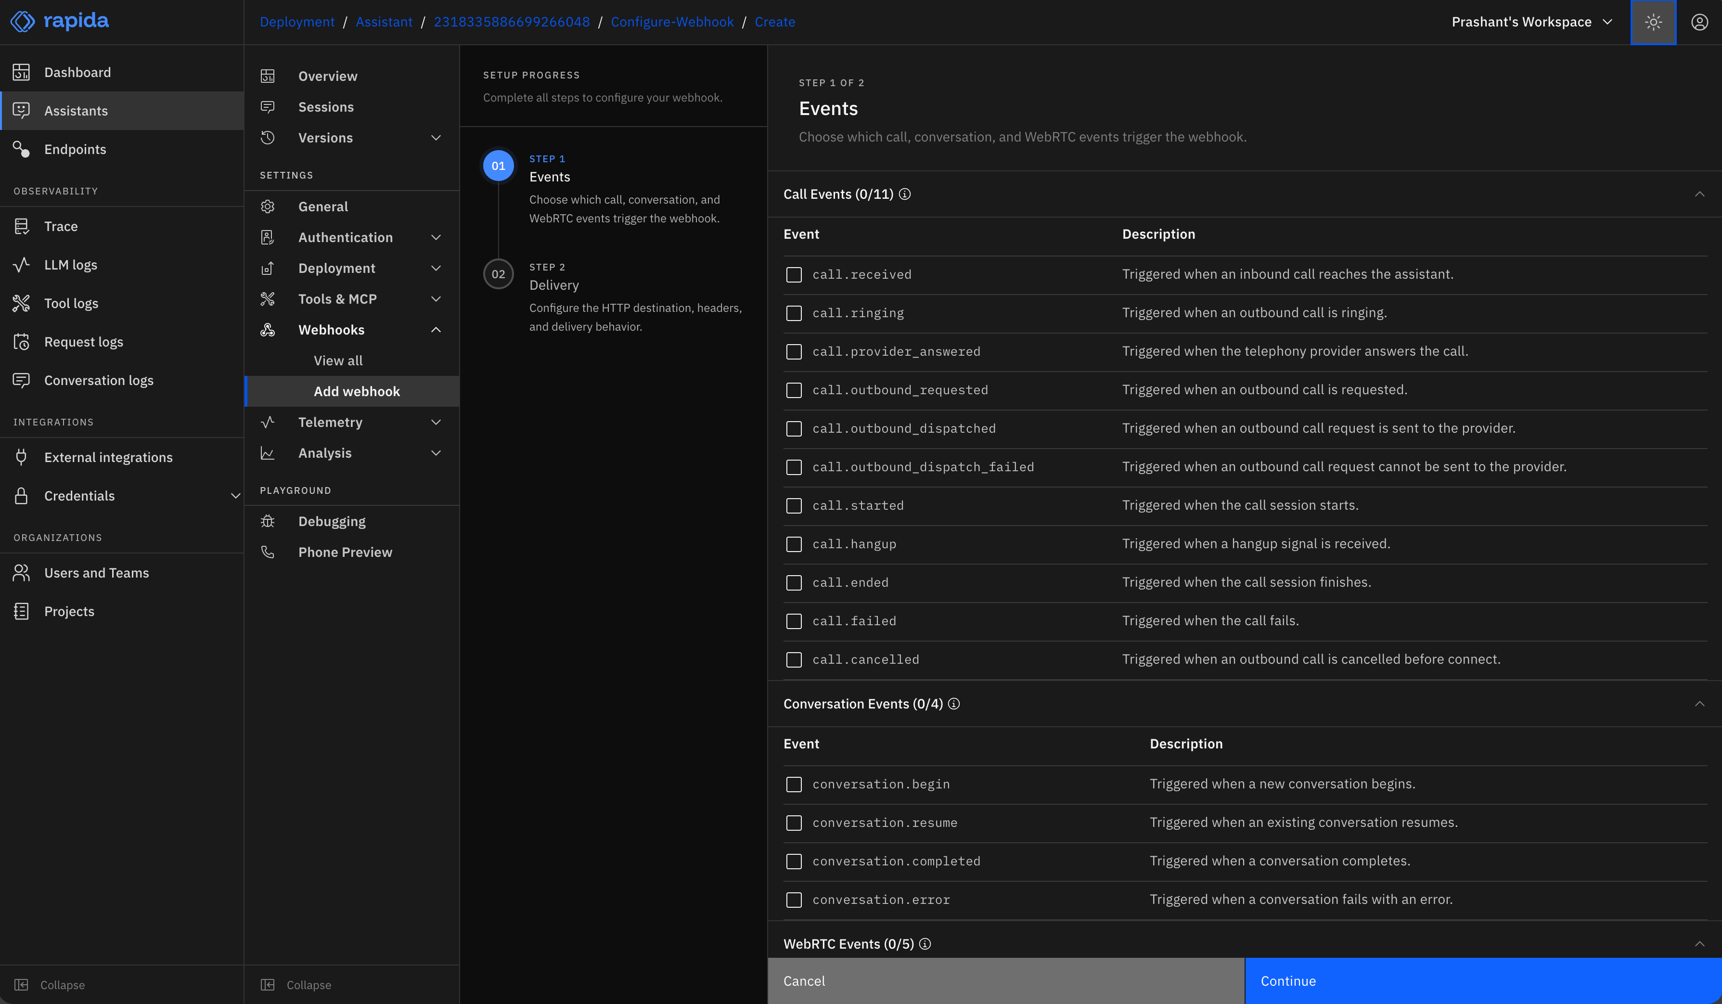Expand the Analysis submenu chevron
Image resolution: width=1722 pixels, height=1004 pixels.
(436, 452)
